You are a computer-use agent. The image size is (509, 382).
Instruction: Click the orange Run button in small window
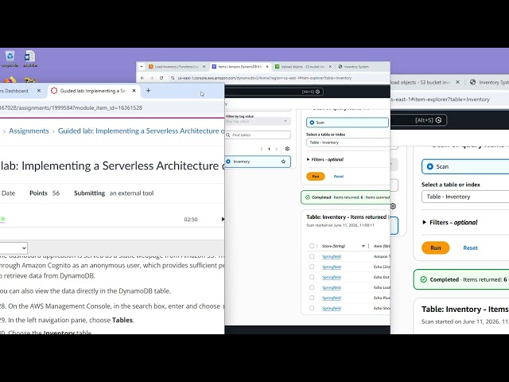pyautogui.click(x=316, y=177)
